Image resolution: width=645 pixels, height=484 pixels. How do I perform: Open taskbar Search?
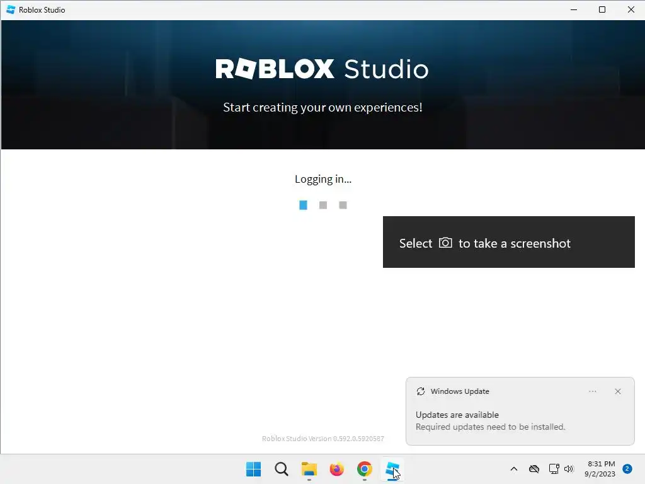(x=282, y=469)
